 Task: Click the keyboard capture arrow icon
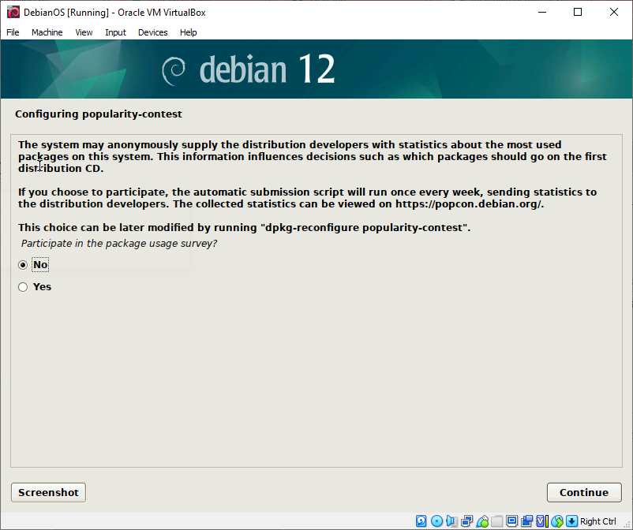[x=571, y=521]
